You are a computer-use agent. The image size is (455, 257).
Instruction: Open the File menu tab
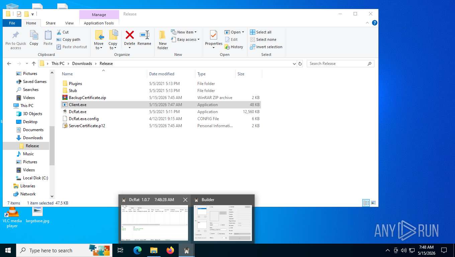[12, 23]
